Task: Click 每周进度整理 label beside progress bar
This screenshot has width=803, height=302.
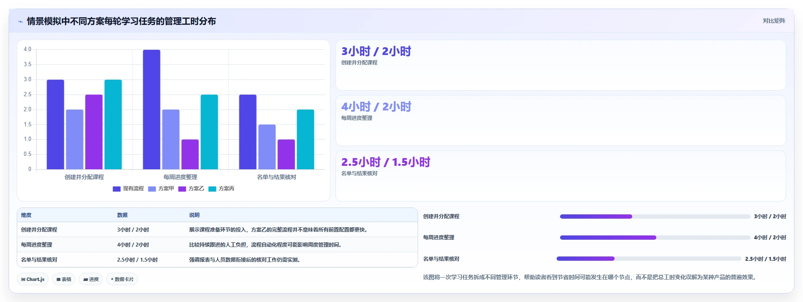Action: coord(439,238)
